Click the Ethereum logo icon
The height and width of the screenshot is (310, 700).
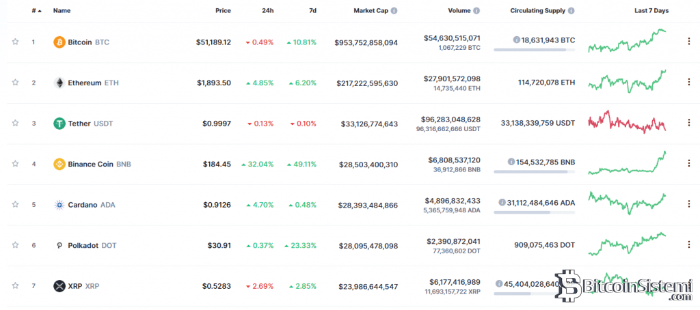(x=59, y=83)
